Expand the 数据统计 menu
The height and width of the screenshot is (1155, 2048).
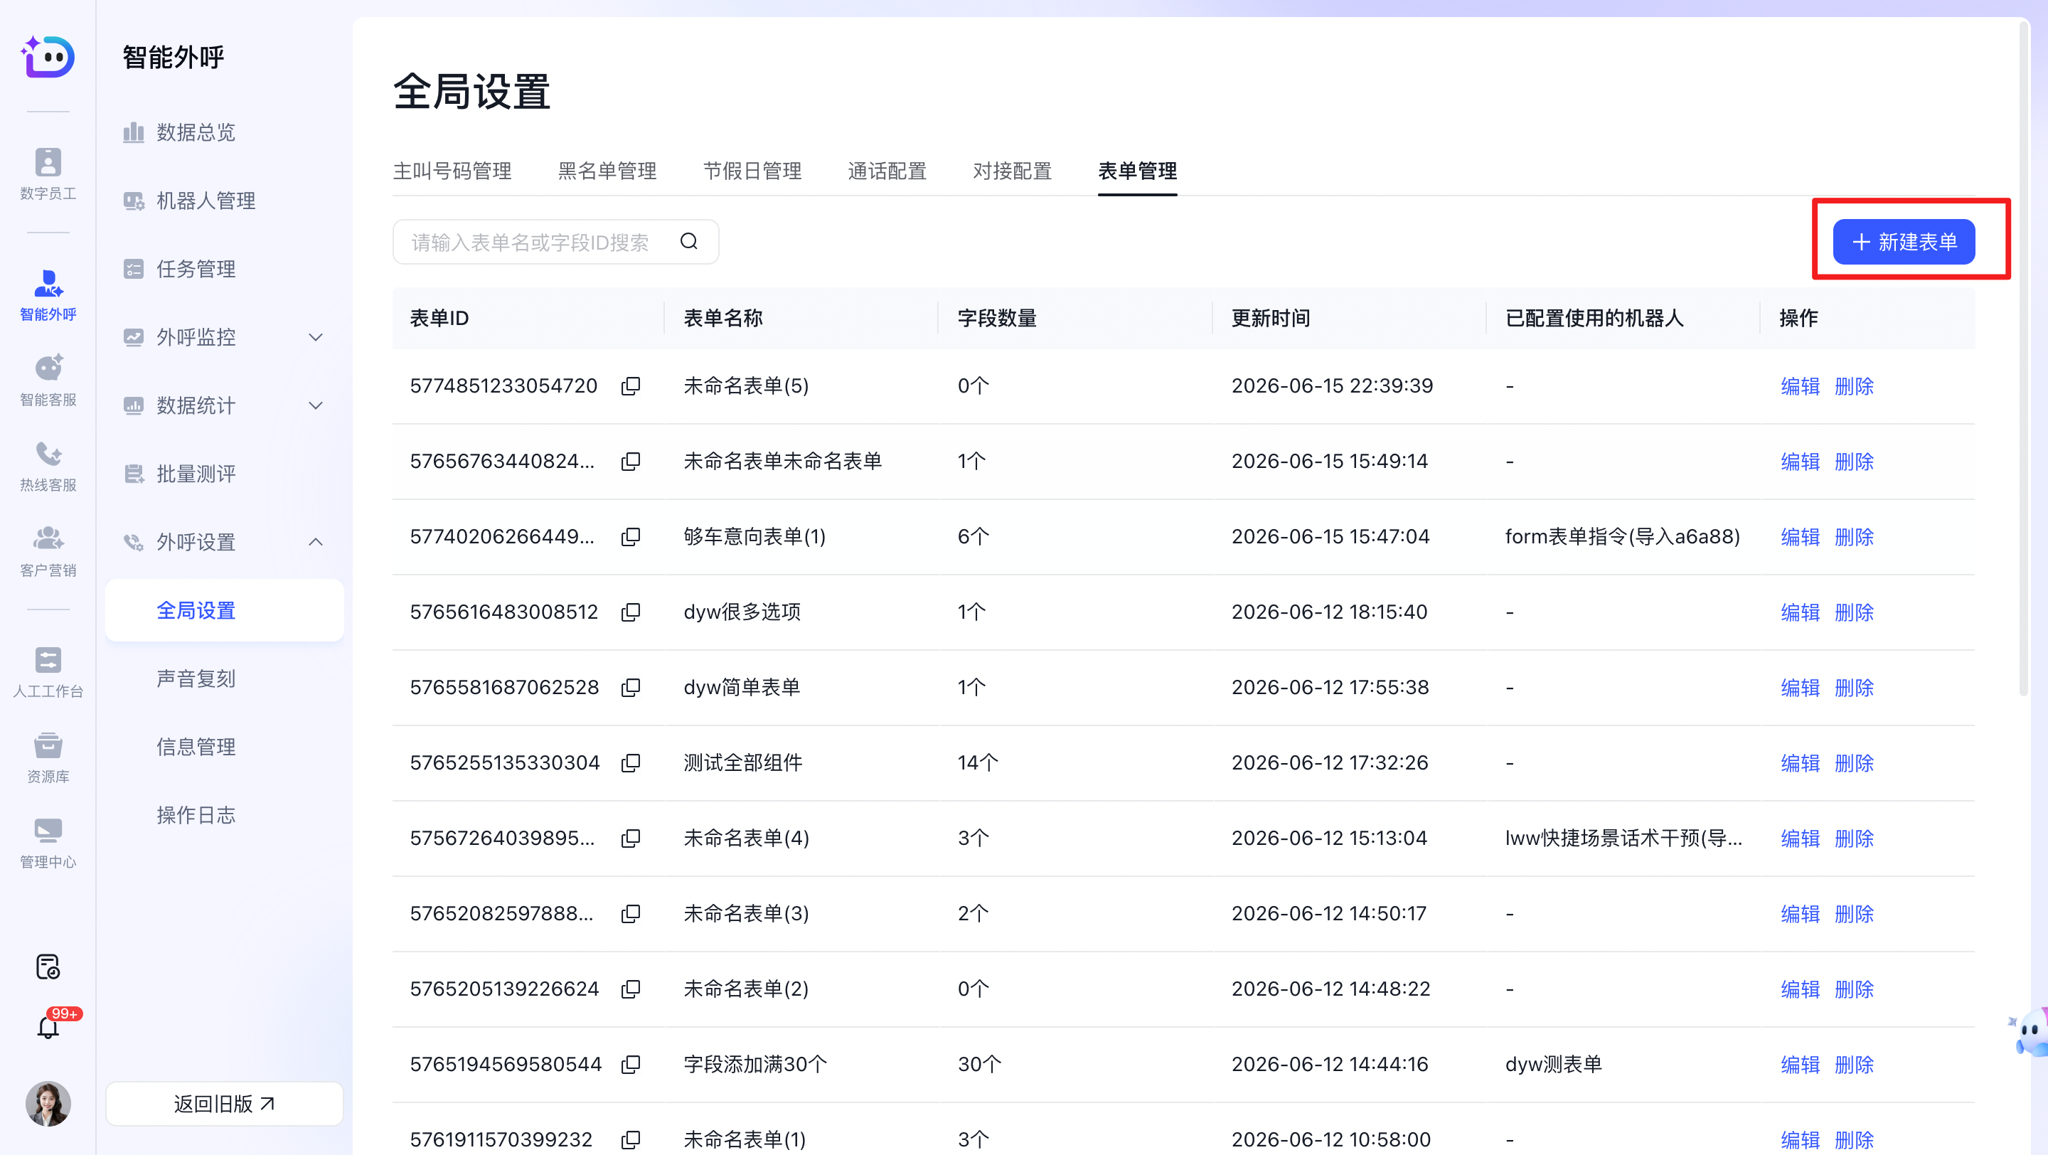point(224,405)
